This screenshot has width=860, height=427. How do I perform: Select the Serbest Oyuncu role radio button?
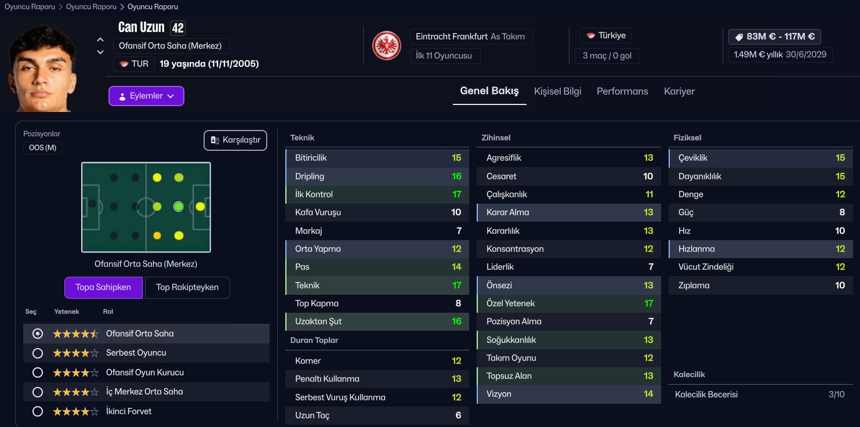(38, 353)
